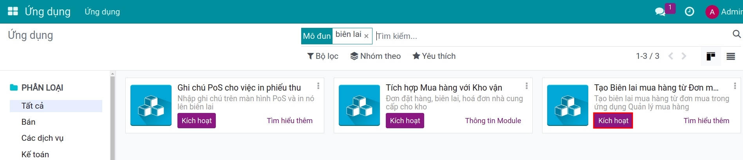The image size is (743, 160).
Task: Click title 'Tích hợp Mua hàng với Kho vận'
Action: 444,87
